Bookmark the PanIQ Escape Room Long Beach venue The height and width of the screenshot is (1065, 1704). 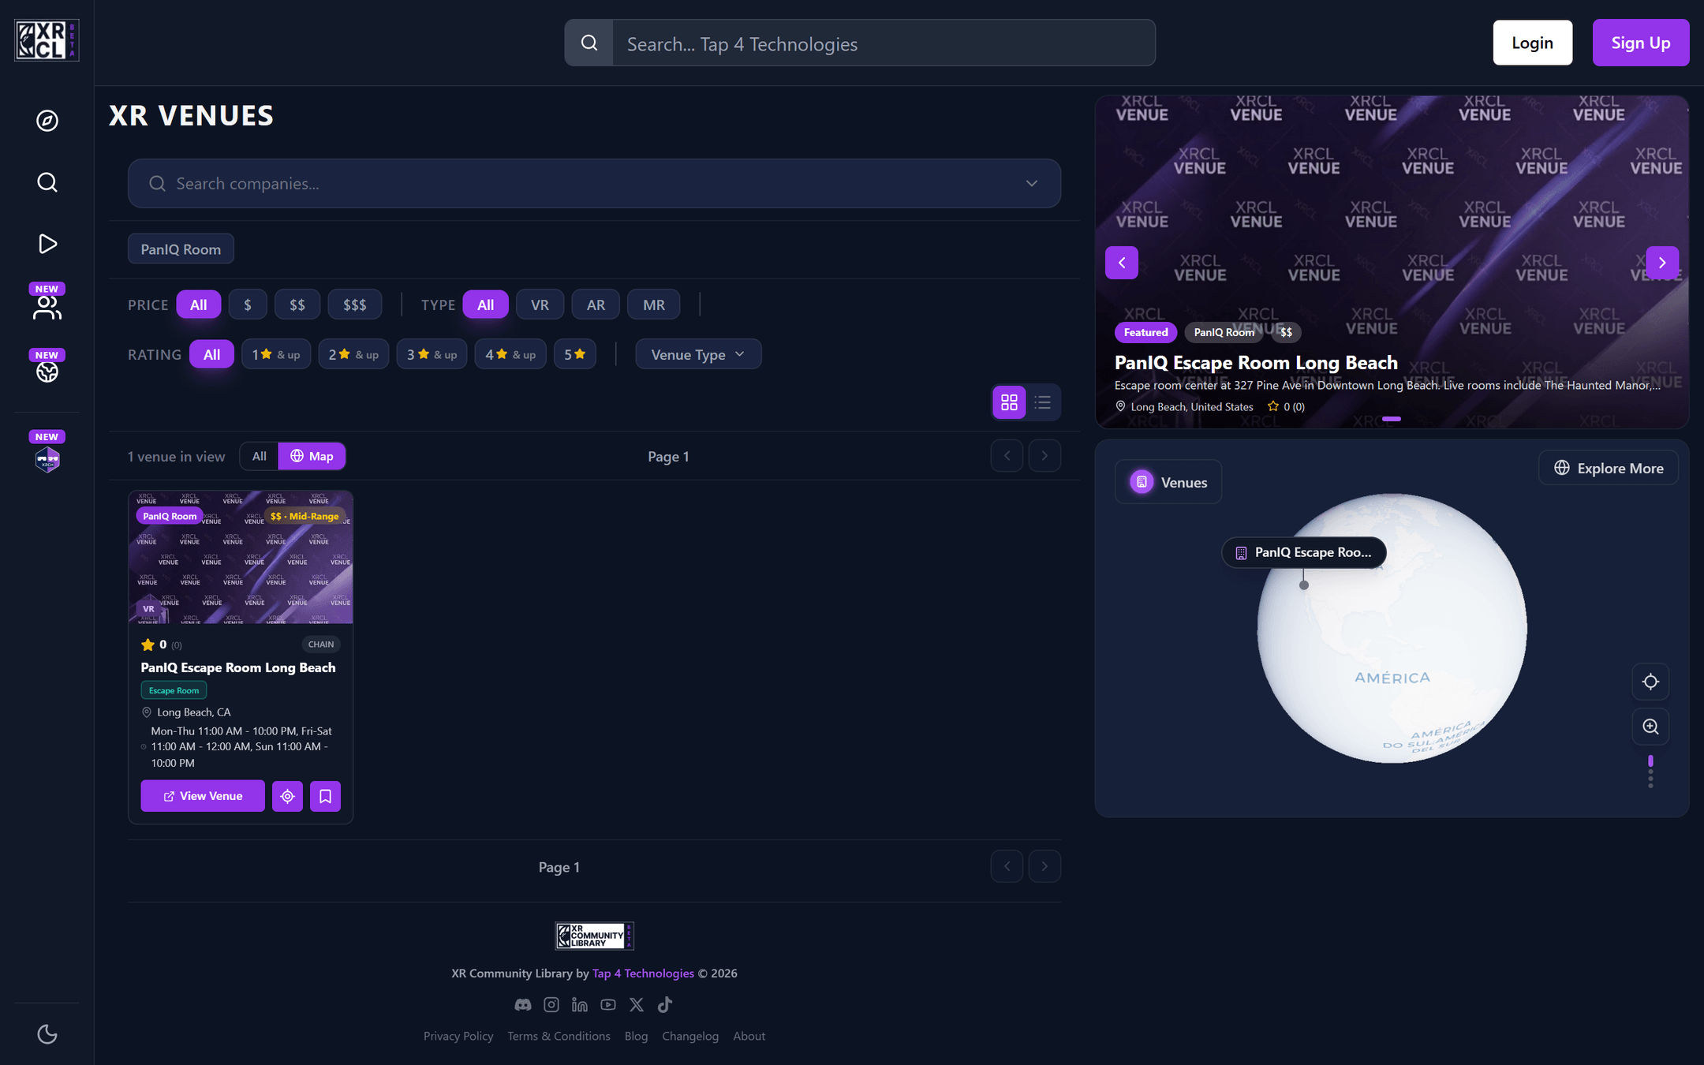click(325, 797)
